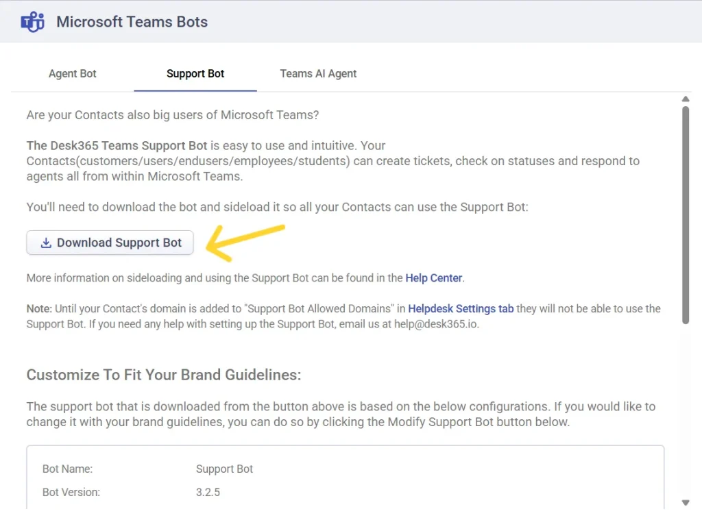
Task: Open the Help Center link
Action: (433, 278)
